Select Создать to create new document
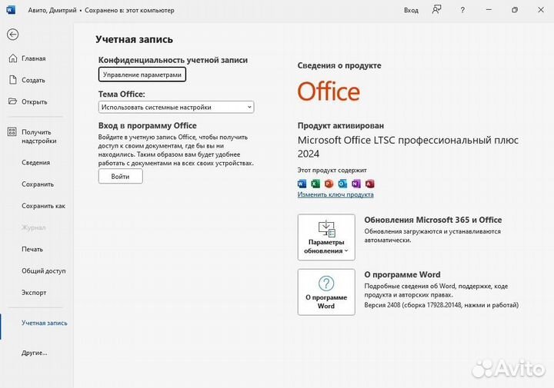This screenshot has width=554, height=388. click(x=34, y=80)
